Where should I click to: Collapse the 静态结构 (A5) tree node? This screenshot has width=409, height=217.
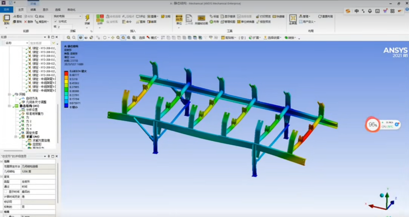tap(10, 106)
